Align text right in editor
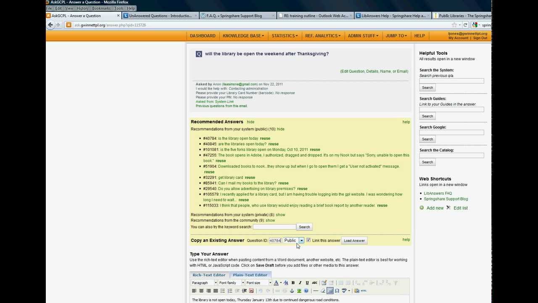This screenshot has height=303, width=538. (208, 291)
